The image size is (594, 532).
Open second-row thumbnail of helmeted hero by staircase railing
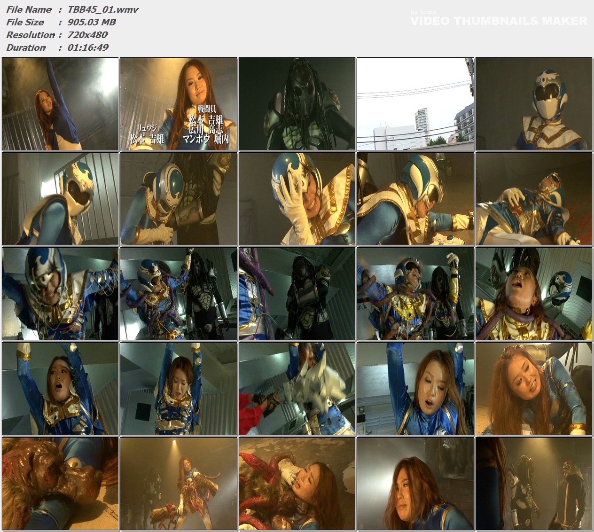[x=60, y=198]
